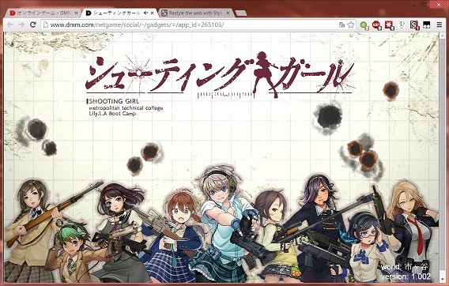Close the Restyle the web tab
Screen dimensions: 449x286
[x=228, y=13]
